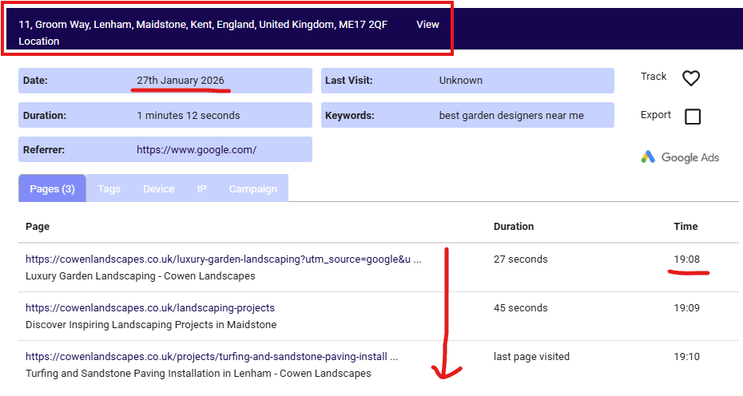
Task: Click the Duration column header
Action: [x=514, y=227]
